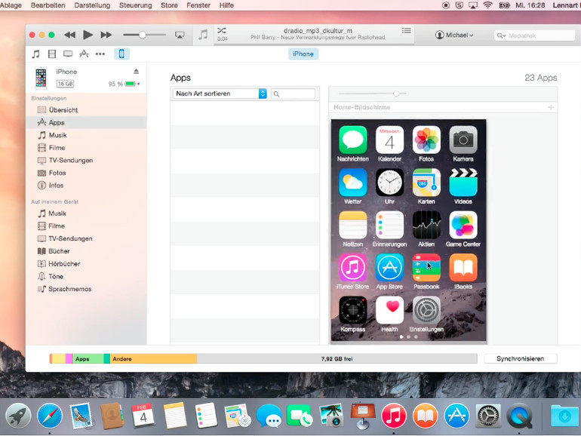Click the AirPlay icon
This screenshot has height=436, width=581.
pos(180,35)
